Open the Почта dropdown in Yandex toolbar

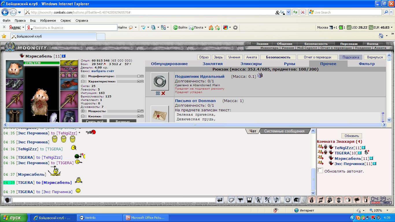[205, 27]
